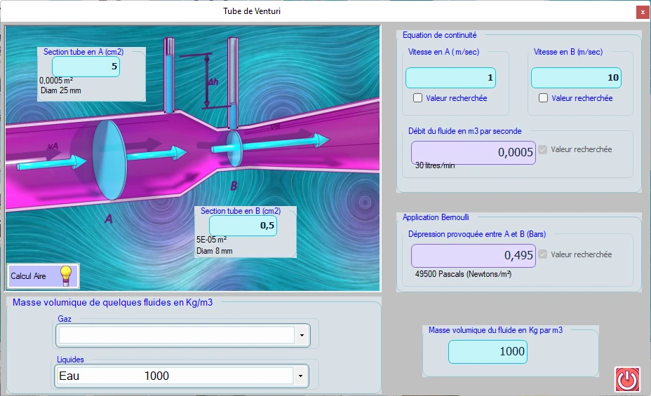Edit the Section tube en B field
651x396 pixels.
pyautogui.click(x=243, y=226)
